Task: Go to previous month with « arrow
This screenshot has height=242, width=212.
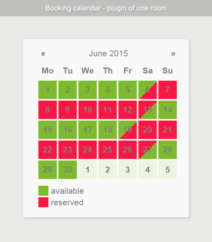Action: (x=43, y=54)
